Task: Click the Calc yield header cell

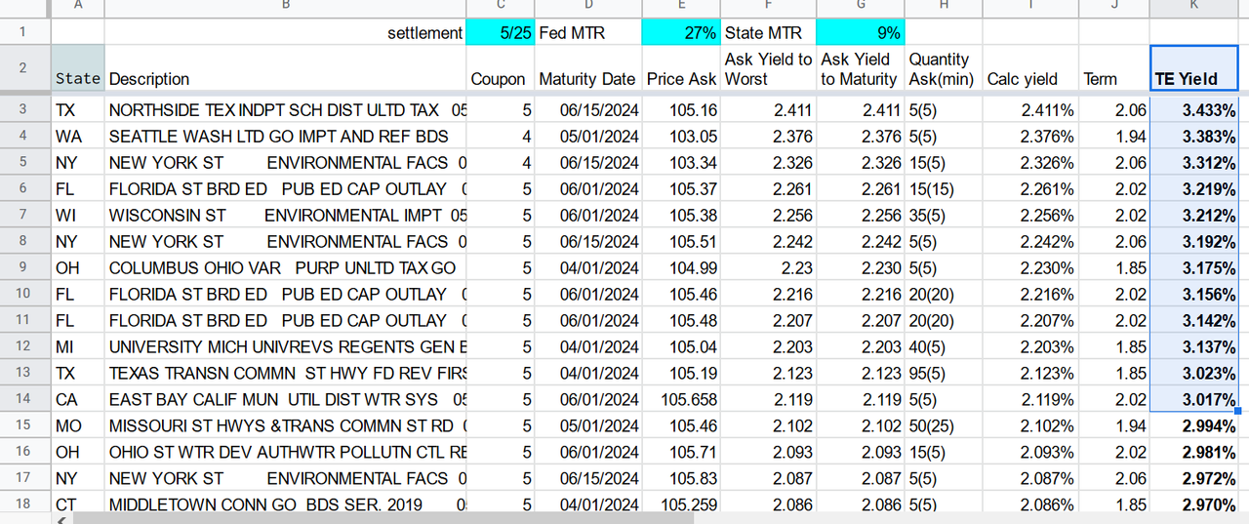Action: [x=1030, y=68]
